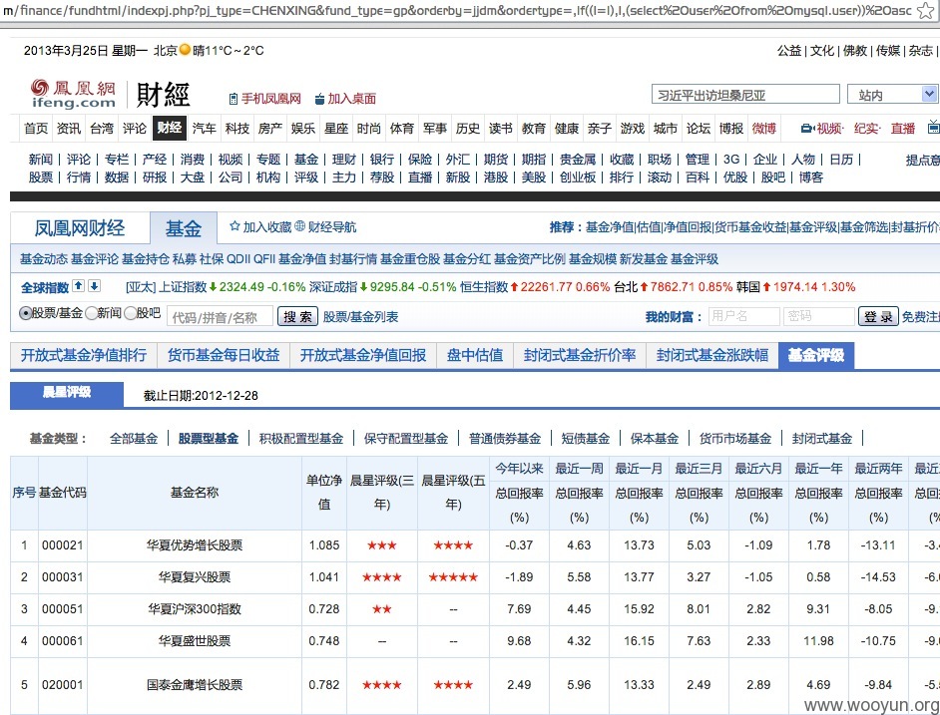Switch to 封闭式基金折价率 tab
Image resolution: width=940 pixels, height=715 pixels.
(x=580, y=355)
